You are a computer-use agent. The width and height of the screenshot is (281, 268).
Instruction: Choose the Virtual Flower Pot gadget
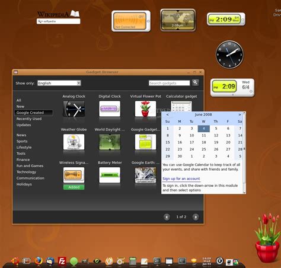click(145, 109)
